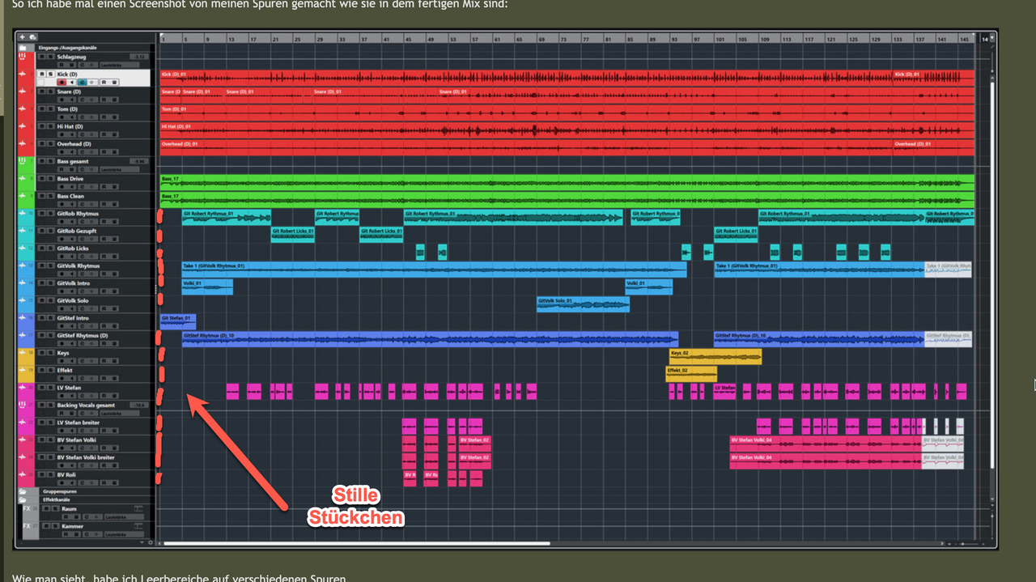Mute the GitVolk Solo track
The height and width of the screenshot is (582, 1036).
[x=41, y=300]
